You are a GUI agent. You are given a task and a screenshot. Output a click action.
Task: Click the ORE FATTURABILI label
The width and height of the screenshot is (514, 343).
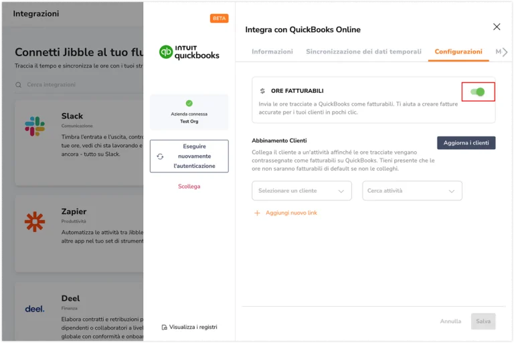(x=297, y=91)
